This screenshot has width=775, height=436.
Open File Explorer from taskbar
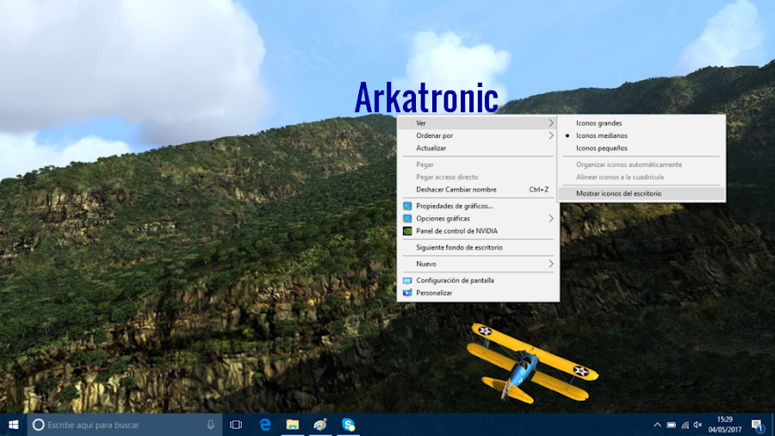293,425
